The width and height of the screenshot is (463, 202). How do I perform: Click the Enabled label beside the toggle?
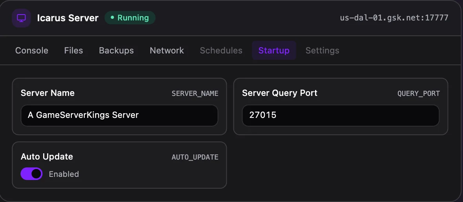[64, 174]
